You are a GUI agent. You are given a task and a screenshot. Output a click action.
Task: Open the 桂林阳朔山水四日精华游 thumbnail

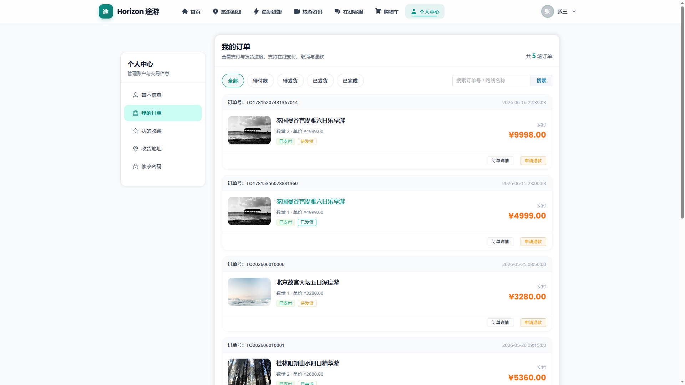[x=249, y=372]
